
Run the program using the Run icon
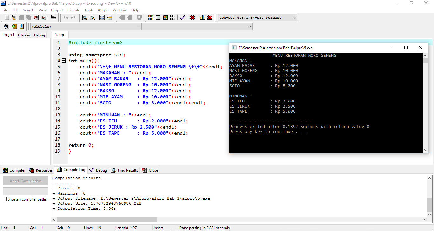click(x=158, y=17)
